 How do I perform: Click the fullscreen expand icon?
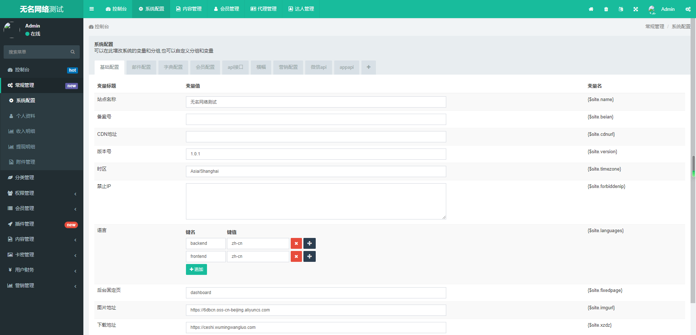click(635, 9)
